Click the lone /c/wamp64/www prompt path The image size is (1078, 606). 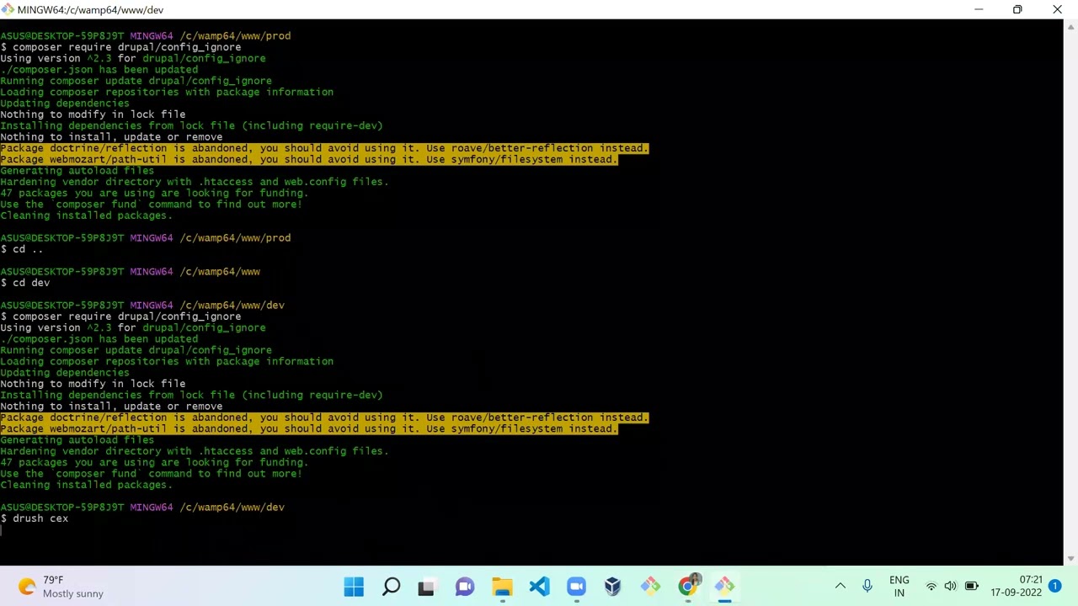220,271
